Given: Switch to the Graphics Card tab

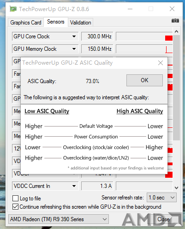Looking at the screenshot, I should point(26,23).
